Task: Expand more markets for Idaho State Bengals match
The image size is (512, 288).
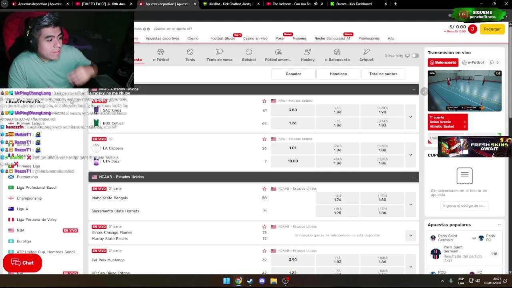Action: coord(410,204)
